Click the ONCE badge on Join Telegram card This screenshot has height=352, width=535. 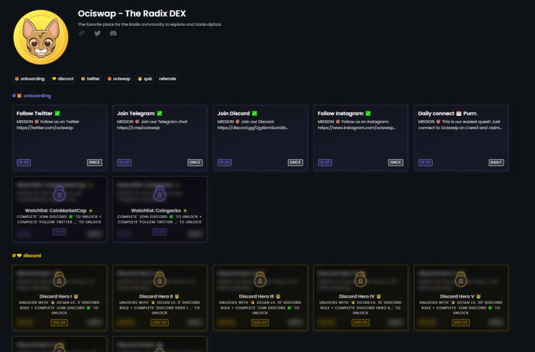click(195, 163)
